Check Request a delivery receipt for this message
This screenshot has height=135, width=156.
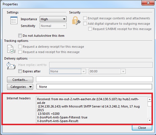point(20,47)
